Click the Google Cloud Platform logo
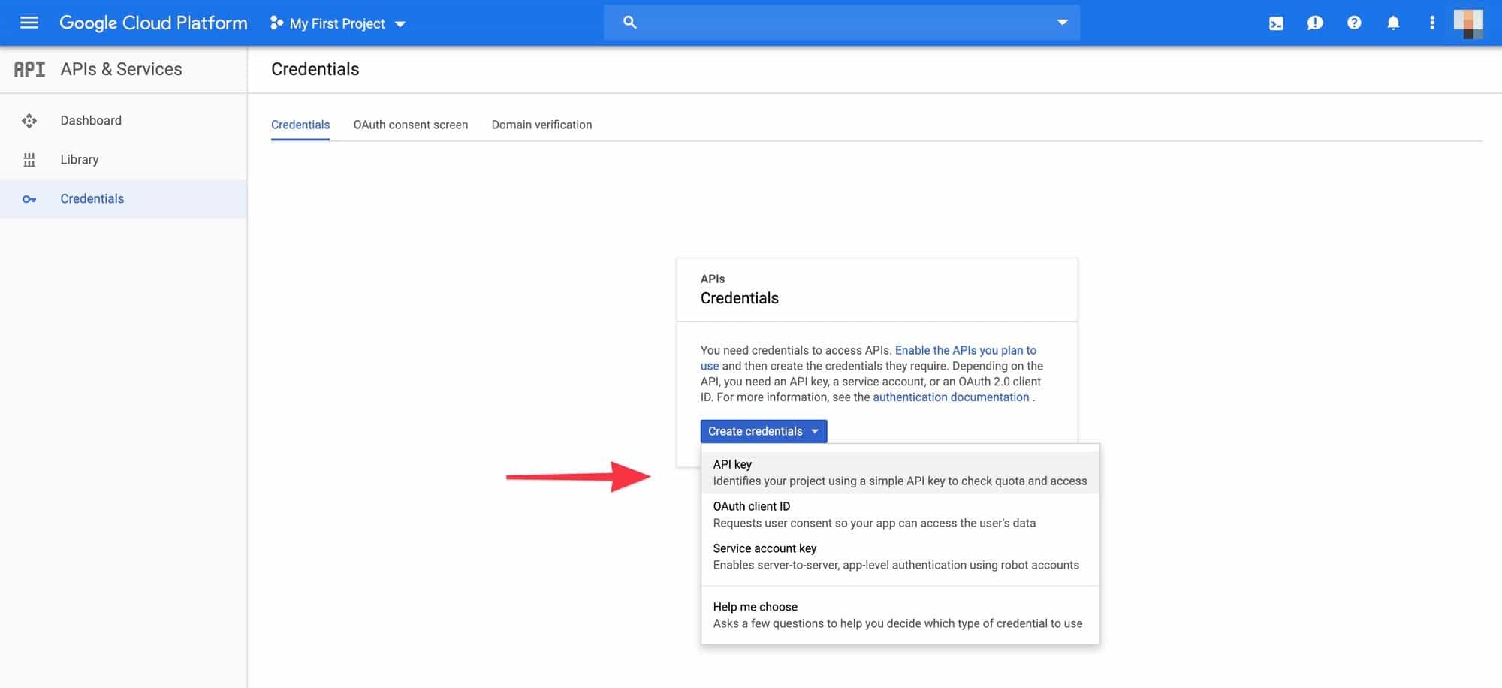Image resolution: width=1502 pixels, height=688 pixels. pyautogui.click(x=153, y=23)
